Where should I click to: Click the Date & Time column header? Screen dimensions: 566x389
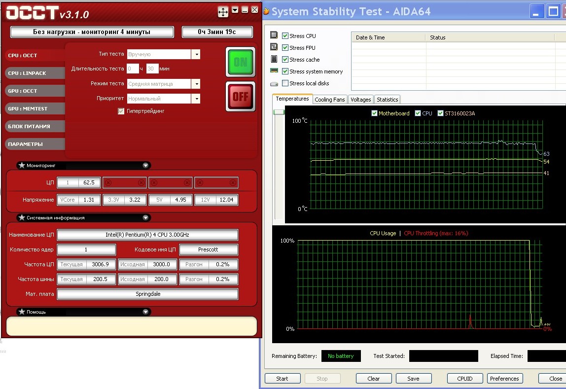tap(389, 37)
